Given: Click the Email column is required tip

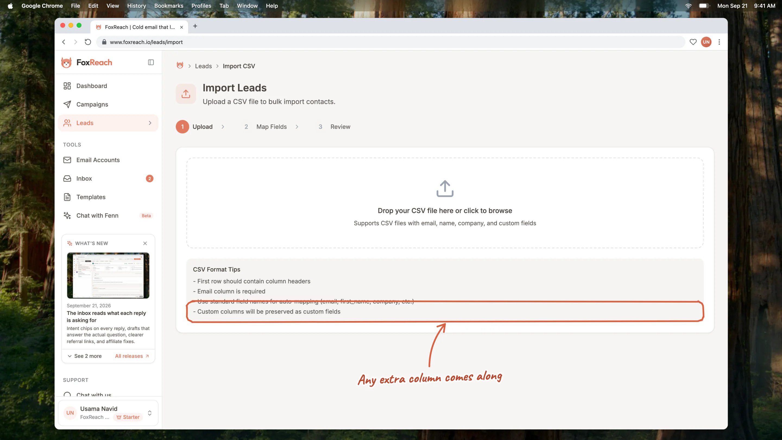Looking at the screenshot, I should tap(229, 291).
